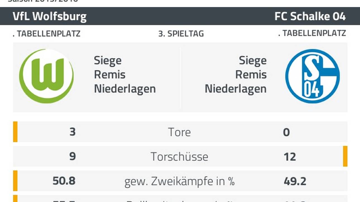360x202 pixels.
Task: Click Schalke's Tabellenplatz label
Action: click(x=312, y=33)
